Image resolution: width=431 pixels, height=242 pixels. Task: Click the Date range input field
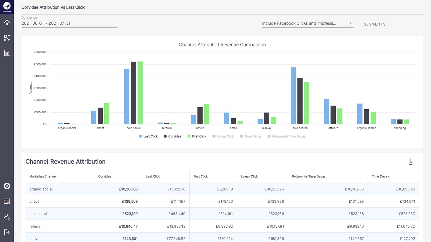click(69, 23)
